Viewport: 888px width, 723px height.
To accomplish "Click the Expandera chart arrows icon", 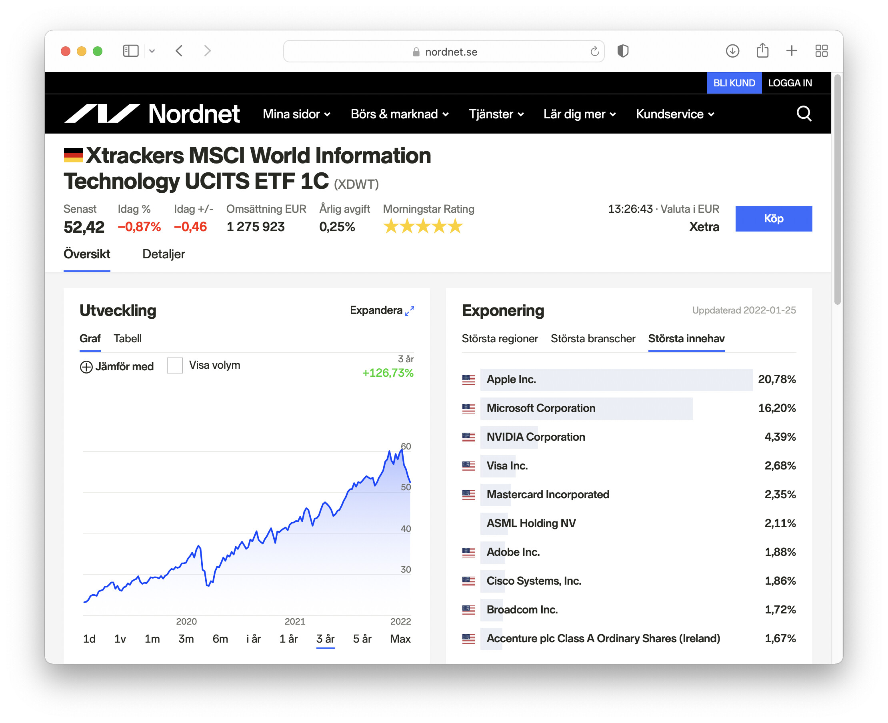I will [x=410, y=311].
